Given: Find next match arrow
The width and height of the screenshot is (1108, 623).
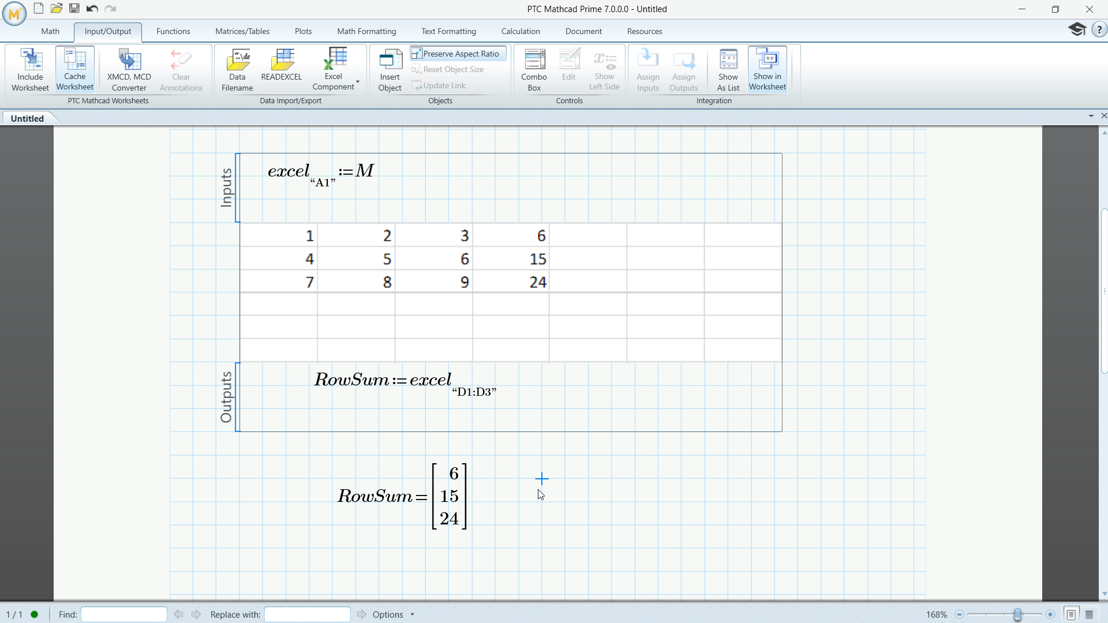Looking at the screenshot, I should click(x=196, y=614).
